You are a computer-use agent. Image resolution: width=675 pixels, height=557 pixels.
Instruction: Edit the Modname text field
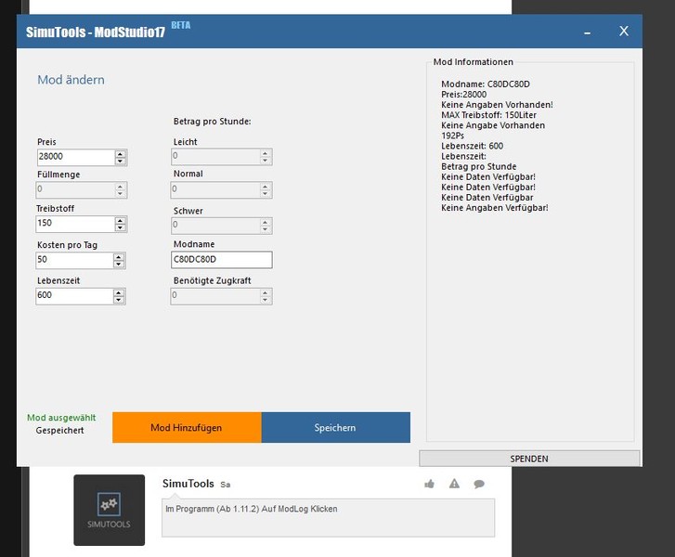coord(222,260)
